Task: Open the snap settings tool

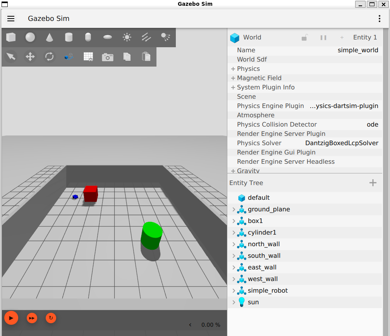Action: coord(69,57)
